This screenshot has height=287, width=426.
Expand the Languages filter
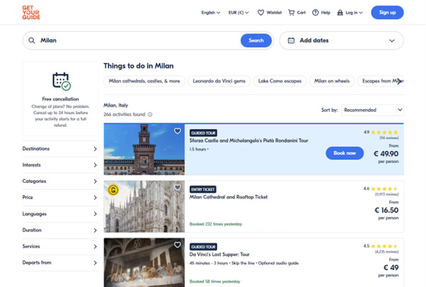[60, 214]
